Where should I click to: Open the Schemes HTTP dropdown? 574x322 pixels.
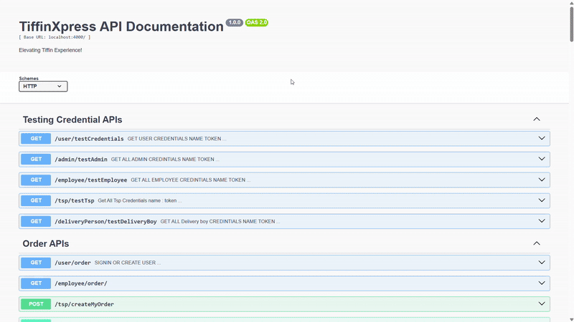pos(43,86)
